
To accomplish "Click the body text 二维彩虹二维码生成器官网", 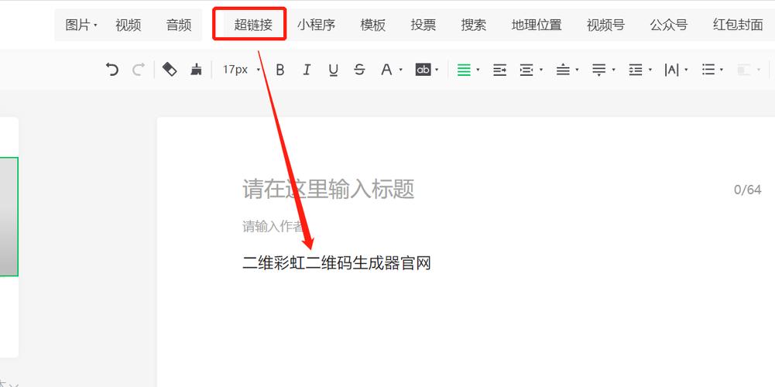I will coord(337,262).
